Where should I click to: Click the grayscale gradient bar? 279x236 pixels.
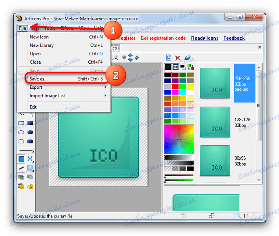(179, 157)
